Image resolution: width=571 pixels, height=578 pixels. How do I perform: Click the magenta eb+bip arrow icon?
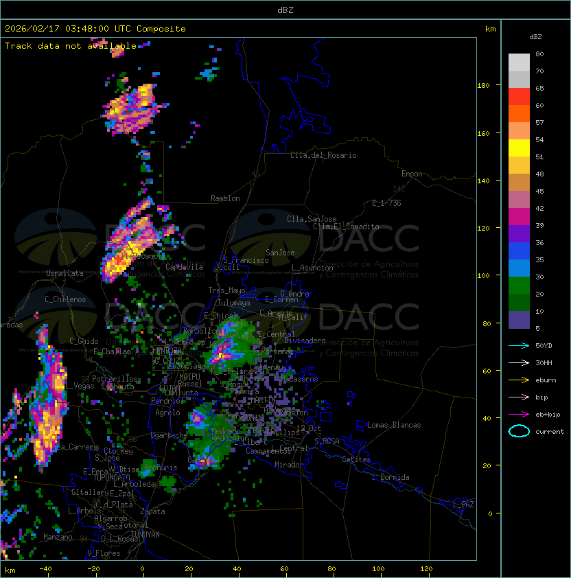(519, 415)
